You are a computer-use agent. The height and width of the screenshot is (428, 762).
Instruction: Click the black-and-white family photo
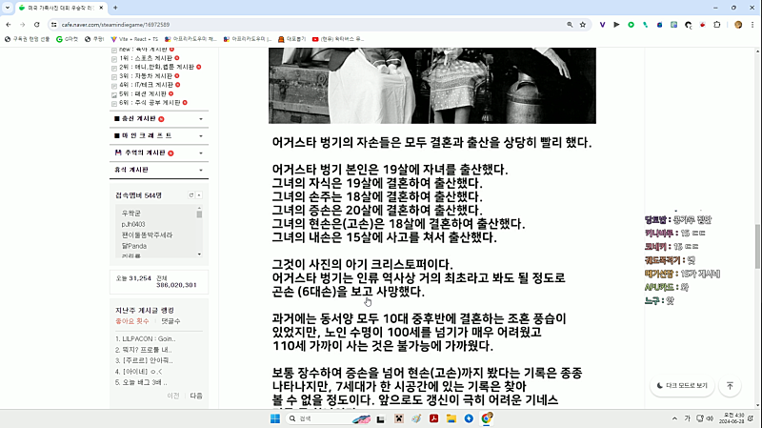(432, 85)
